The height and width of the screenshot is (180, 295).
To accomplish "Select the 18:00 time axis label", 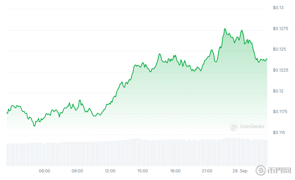I will coord(175,171).
